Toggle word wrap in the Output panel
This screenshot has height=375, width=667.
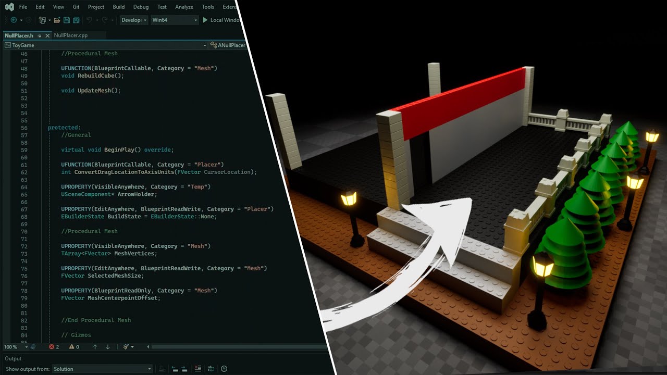pyautogui.click(x=211, y=369)
